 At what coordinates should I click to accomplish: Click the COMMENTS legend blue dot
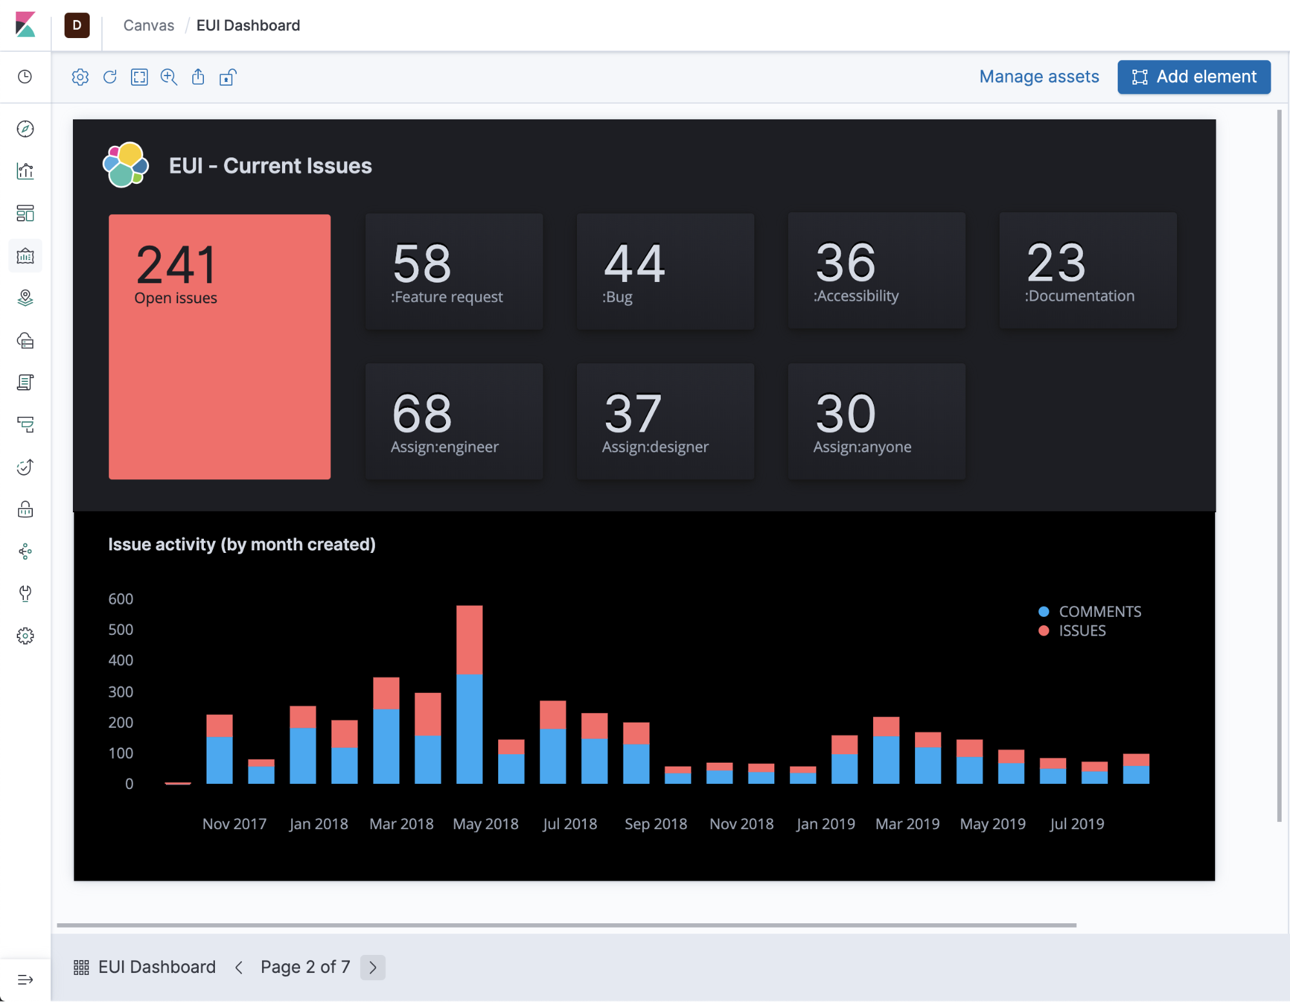click(1043, 612)
